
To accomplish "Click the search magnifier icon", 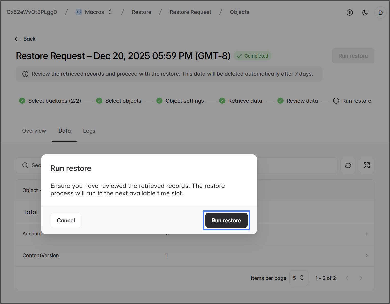I will [x=25, y=165].
